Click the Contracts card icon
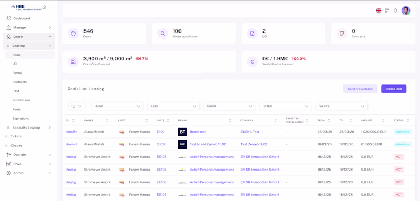420x201 pixels. (x=342, y=34)
